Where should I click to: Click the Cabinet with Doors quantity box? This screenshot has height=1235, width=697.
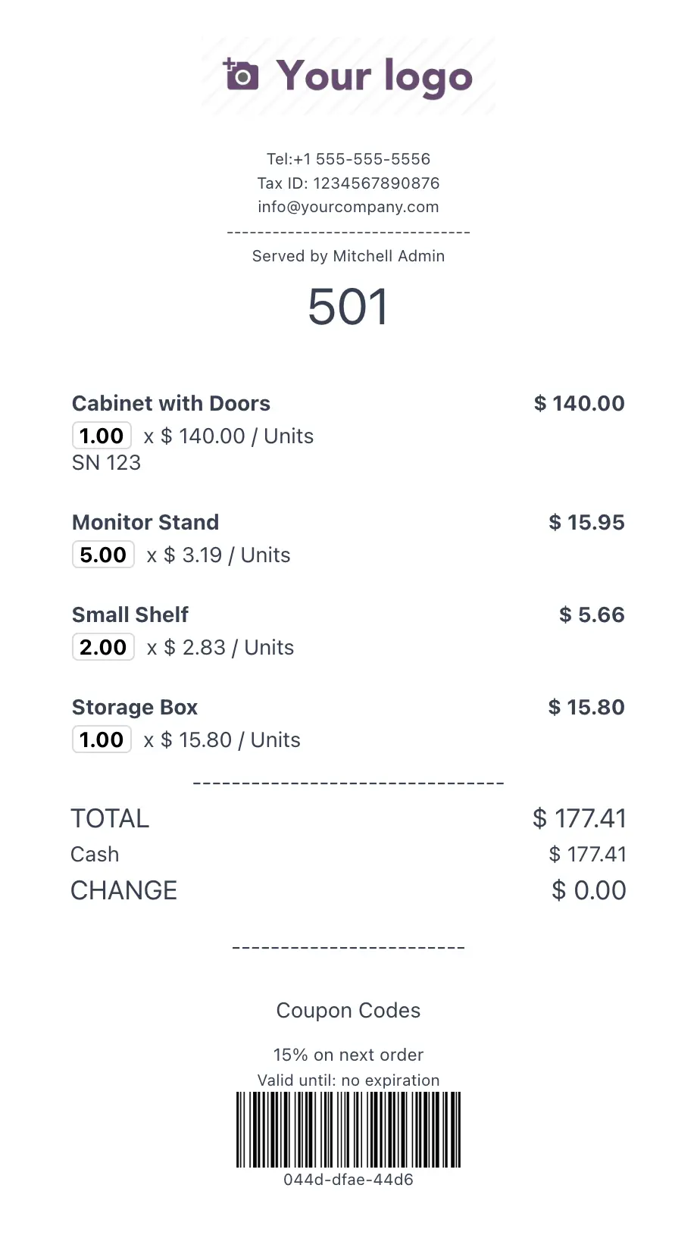click(x=102, y=436)
